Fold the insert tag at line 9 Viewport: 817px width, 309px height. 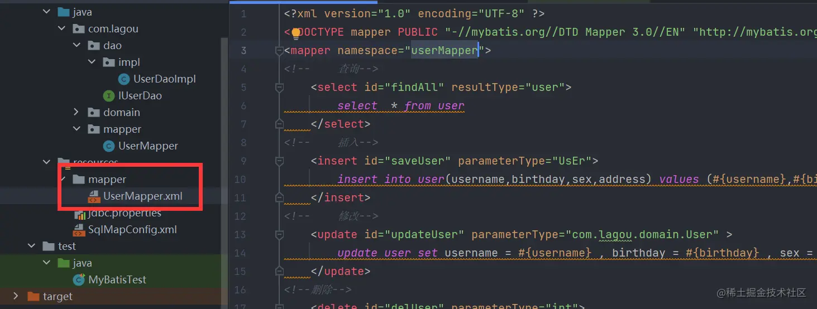pyautogui.click(x=279, y=161)
